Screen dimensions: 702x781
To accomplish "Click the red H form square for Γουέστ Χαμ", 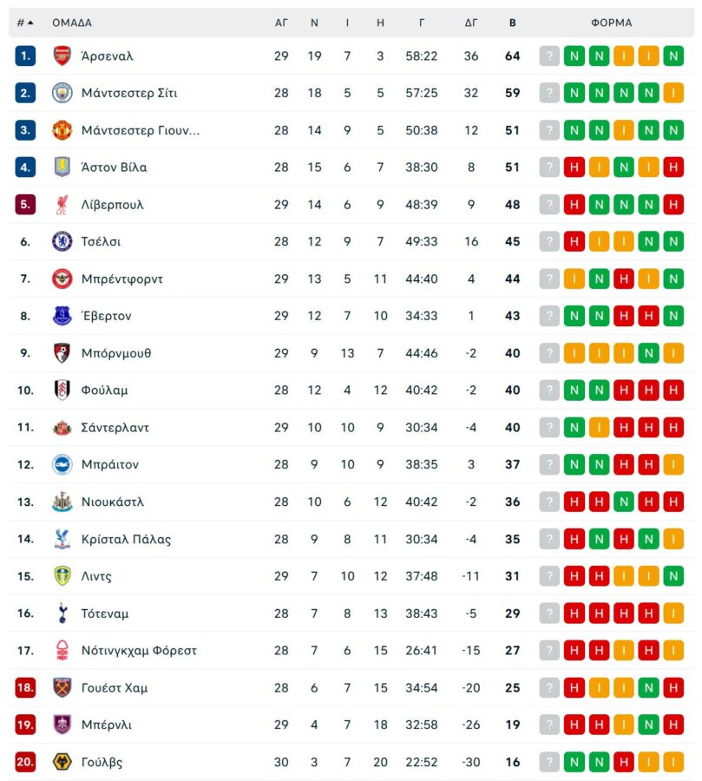I will pos(574,687).
